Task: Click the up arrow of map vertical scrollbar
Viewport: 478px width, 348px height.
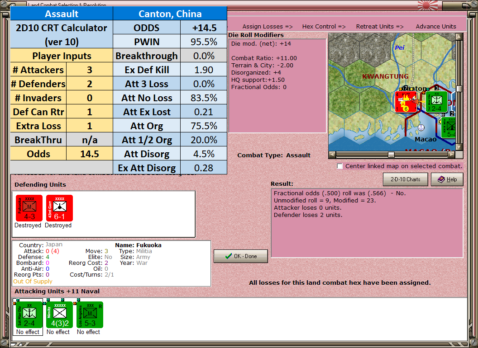Action: click(x=459, y=37)
